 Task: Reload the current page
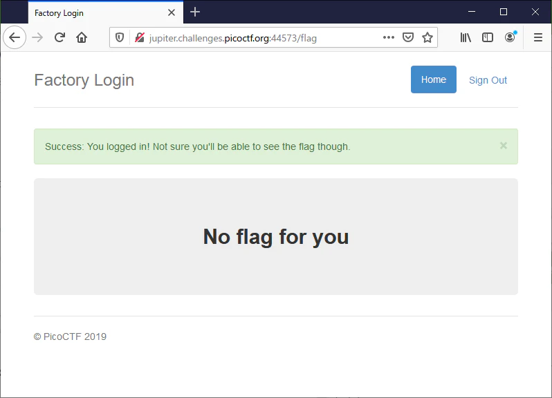tap(60, 37)
